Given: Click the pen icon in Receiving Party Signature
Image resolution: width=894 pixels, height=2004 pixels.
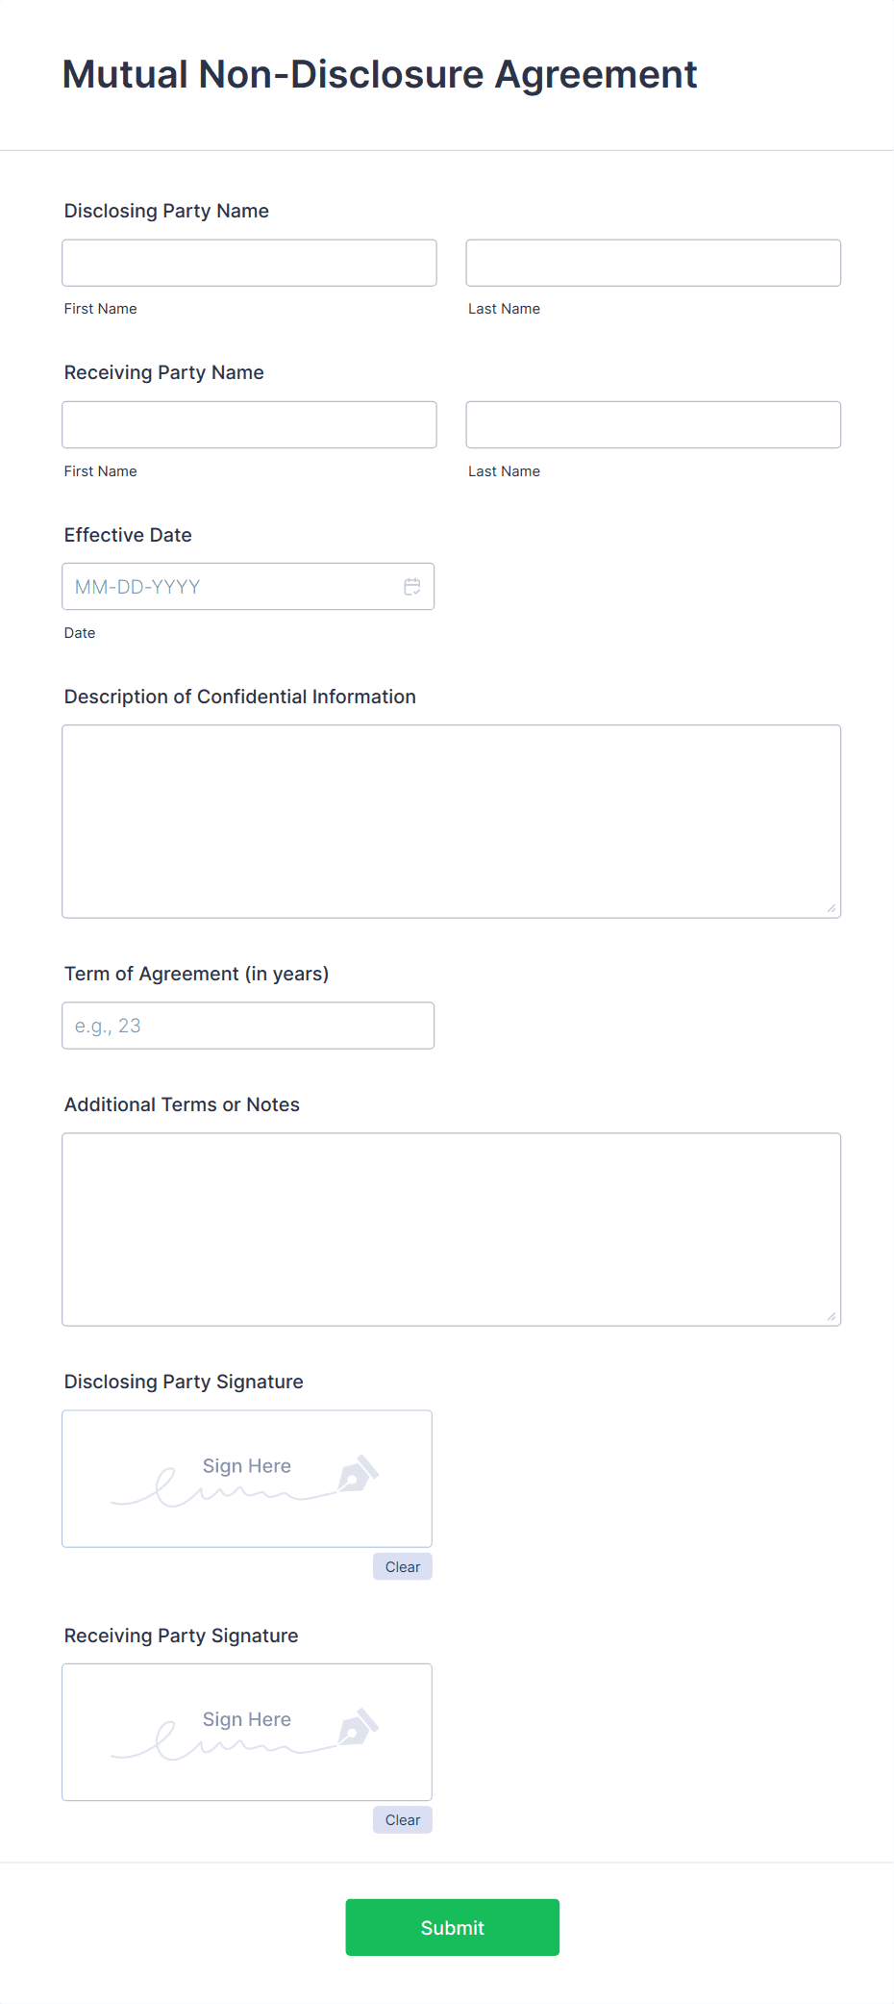Looking at the screenshot, I should point(358,1728).
